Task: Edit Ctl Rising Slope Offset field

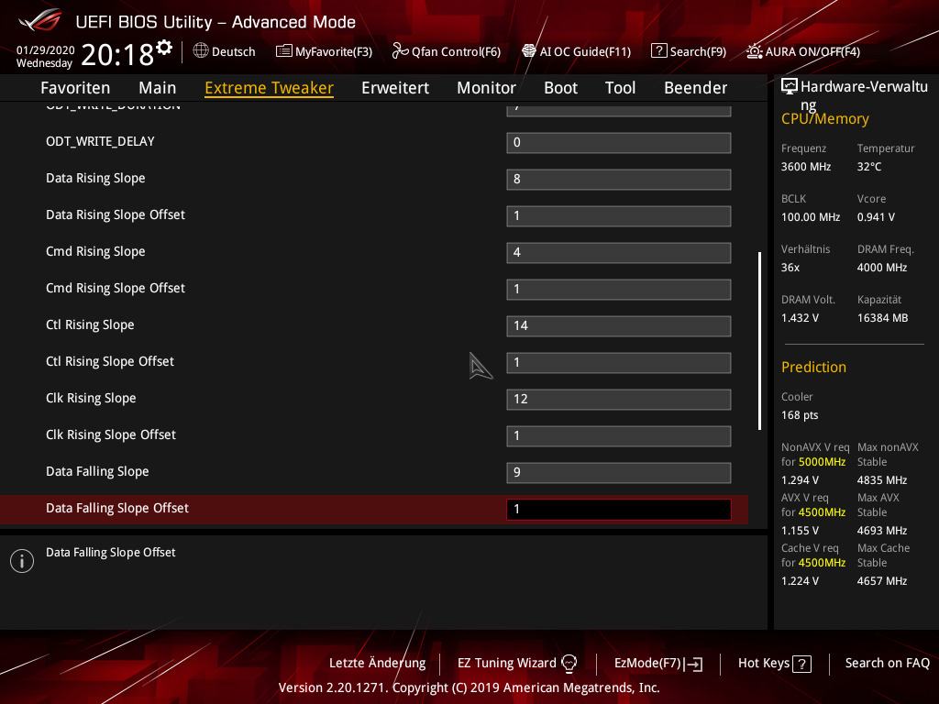Action: tap(619, 362)
